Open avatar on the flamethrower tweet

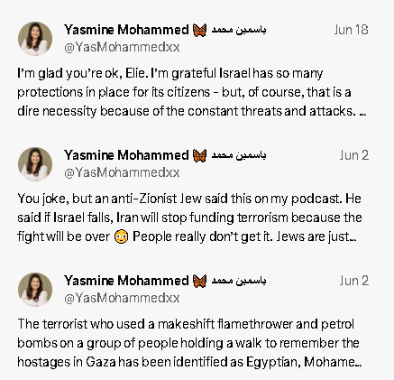[x=35, y=290]
